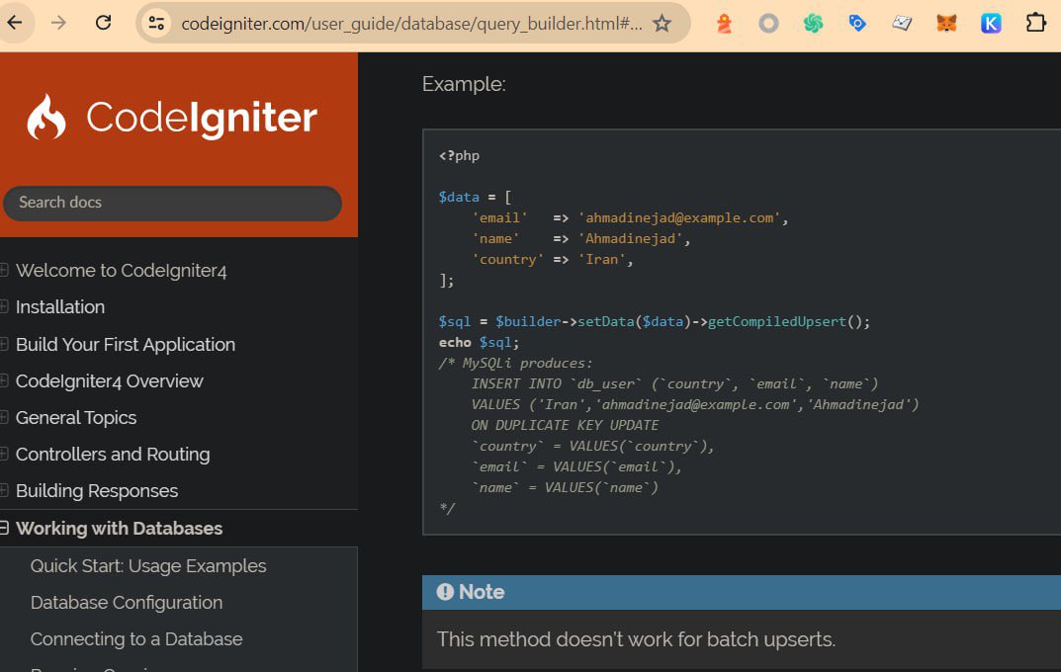Click 'ahmadinejad@example.com' string in the $data array
This screenshot has height=672, width=1061.
coord(679,217)
